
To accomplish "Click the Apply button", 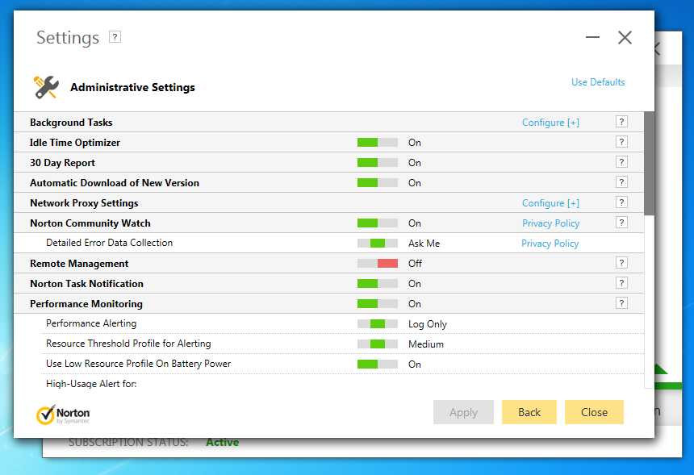I will [463, 412].
